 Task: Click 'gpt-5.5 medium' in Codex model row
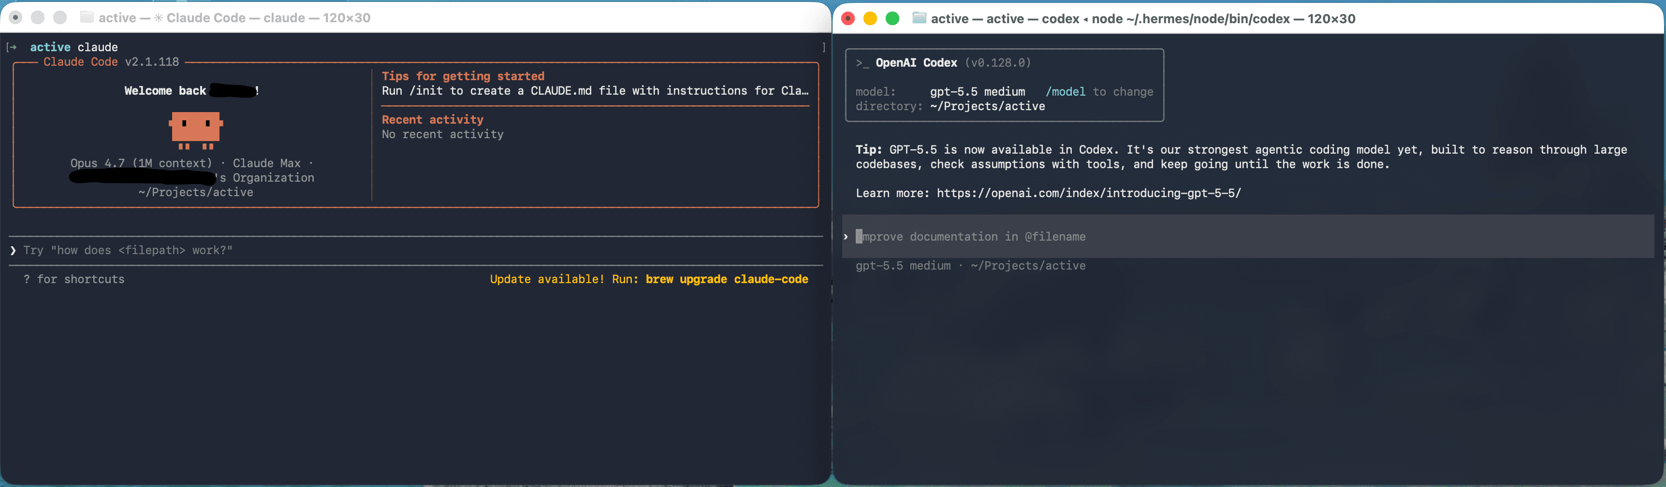tap(977, 92)
